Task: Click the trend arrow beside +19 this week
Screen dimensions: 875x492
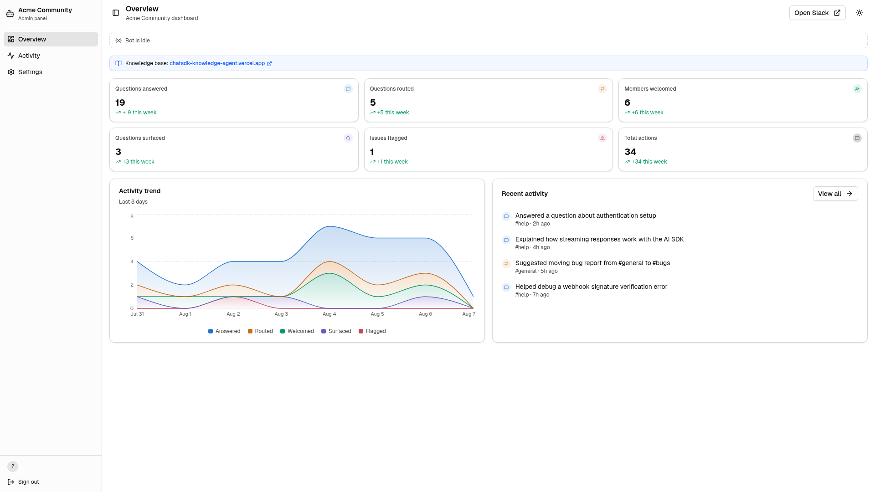Action: [118, 113]
